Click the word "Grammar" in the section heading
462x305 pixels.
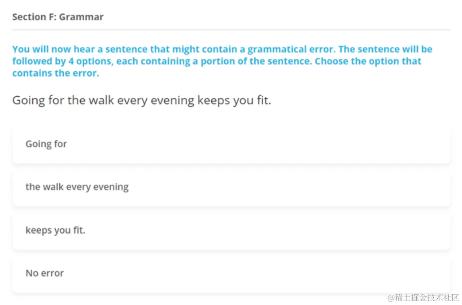(x=81, y=17)
